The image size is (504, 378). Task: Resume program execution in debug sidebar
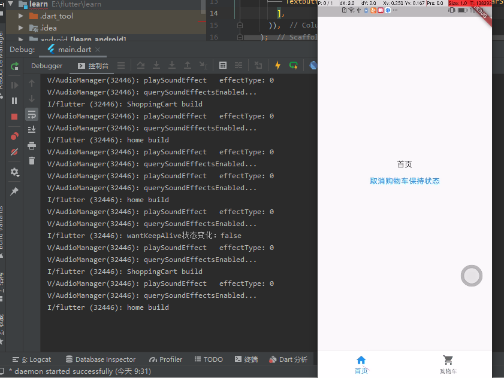[x=14, y=85]
